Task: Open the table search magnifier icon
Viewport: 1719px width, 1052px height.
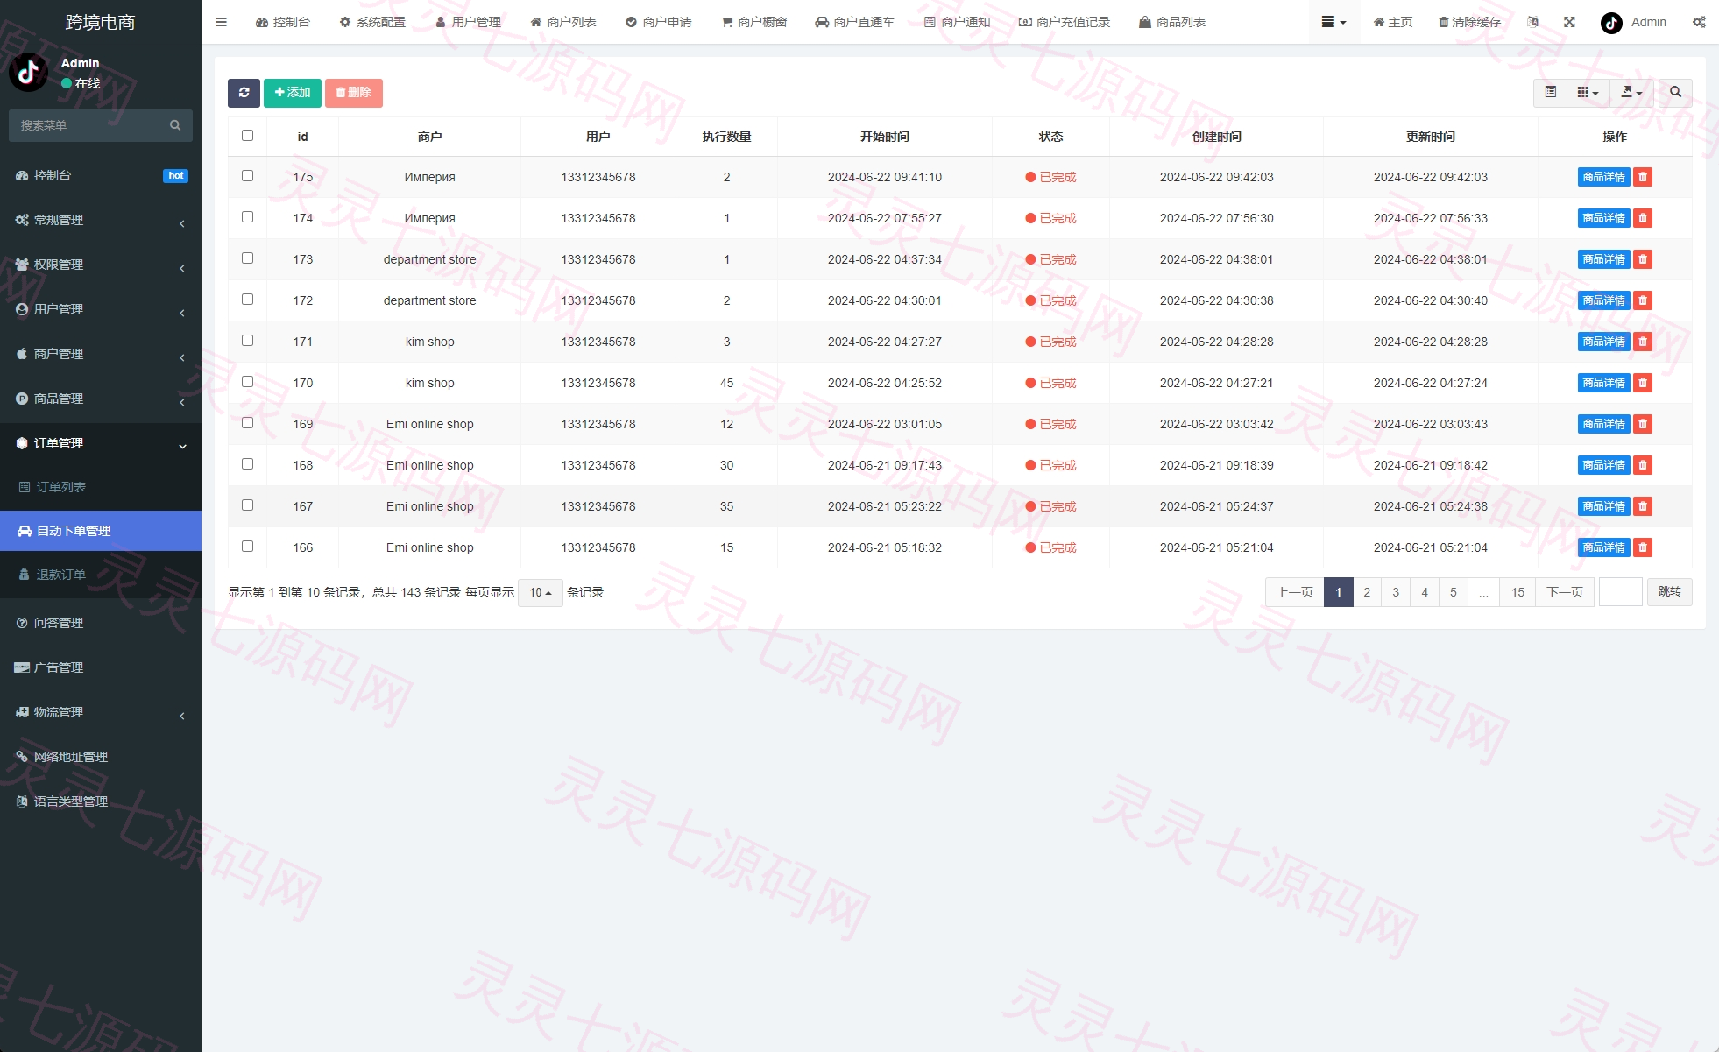Action: [1675, 93]
